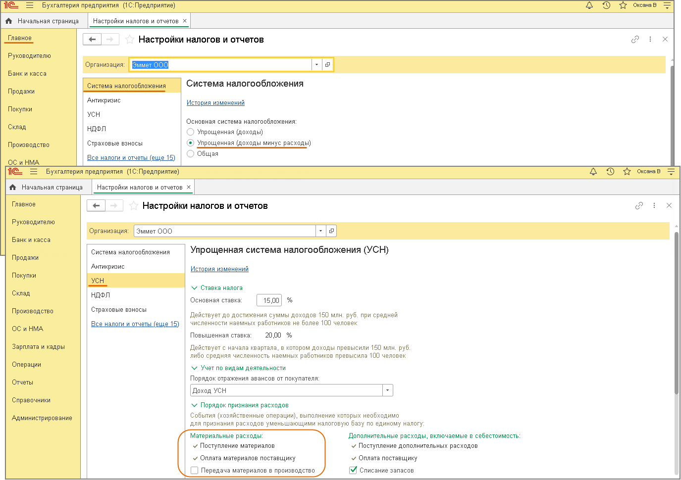Open Руководителю section in top window sidebar
This screenshot has width=681, height=480.
point(29,56)
